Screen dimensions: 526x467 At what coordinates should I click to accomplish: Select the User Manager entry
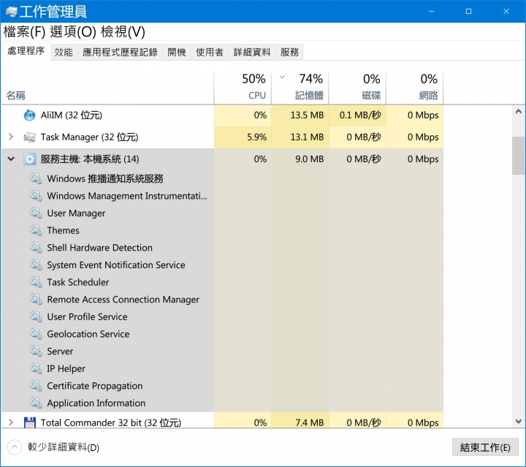pos(76,213)
